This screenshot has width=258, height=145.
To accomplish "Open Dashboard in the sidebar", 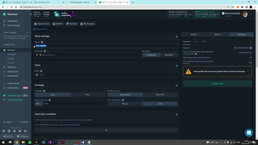I will [x=12, y=21].
